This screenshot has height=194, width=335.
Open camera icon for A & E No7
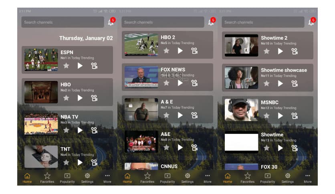(194, 115)
